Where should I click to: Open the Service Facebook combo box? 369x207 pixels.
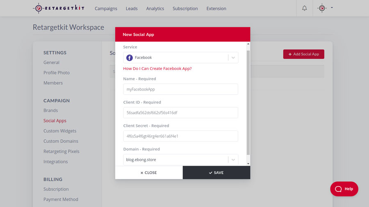180,58
